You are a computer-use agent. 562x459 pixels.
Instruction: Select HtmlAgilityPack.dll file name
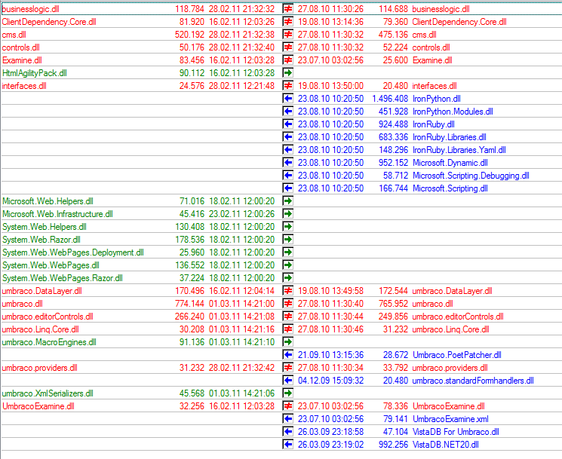click(x=35, y=73)
